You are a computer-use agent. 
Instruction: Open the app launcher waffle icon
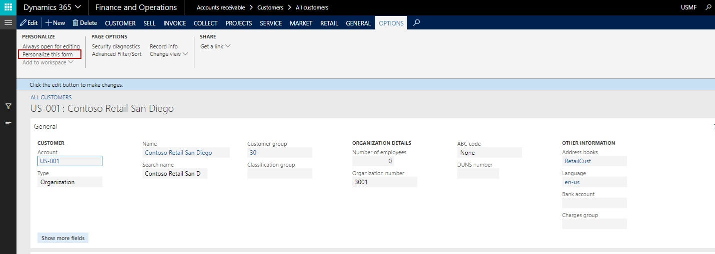point(8,7)
